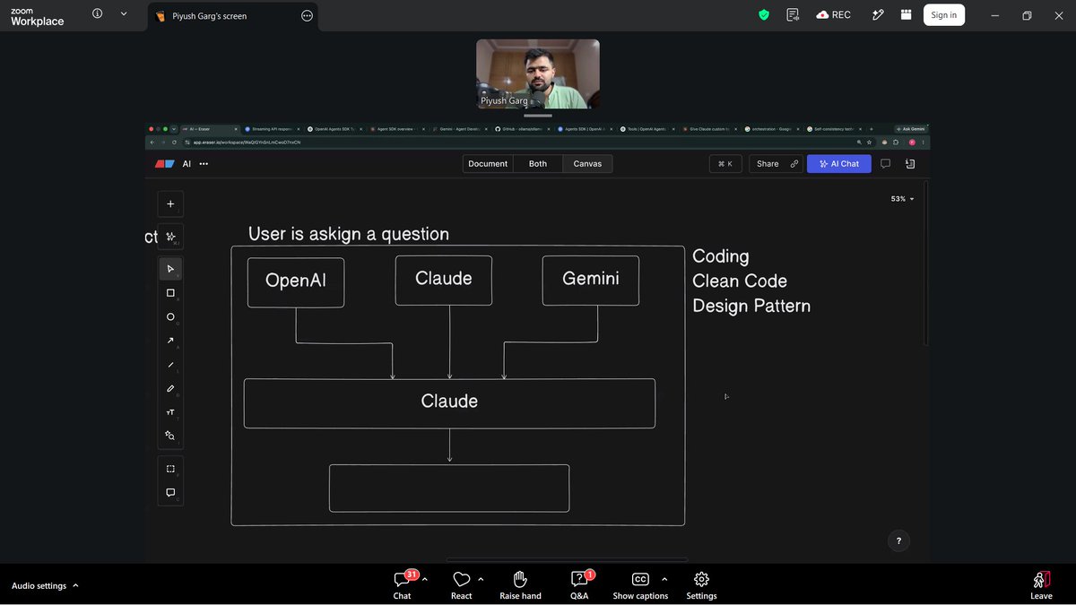This screenshot has height=605, width=1076.
Task: Switch to Canvas view tab
Action: click(x=587, y=164)
